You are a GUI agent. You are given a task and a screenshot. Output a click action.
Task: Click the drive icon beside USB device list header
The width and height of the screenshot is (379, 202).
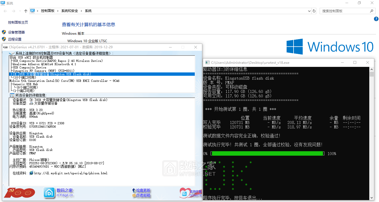click(12, 53)
